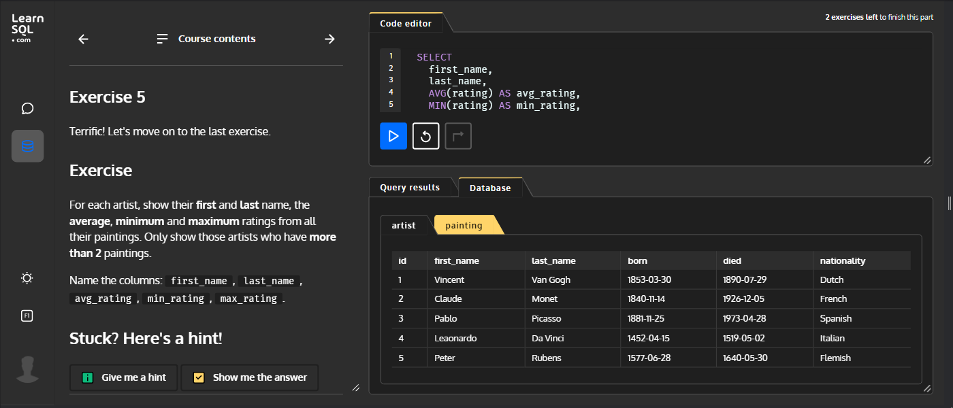This screenshot has height=408, width=953.
Task: Click the finish this part link
Action: 911,17
